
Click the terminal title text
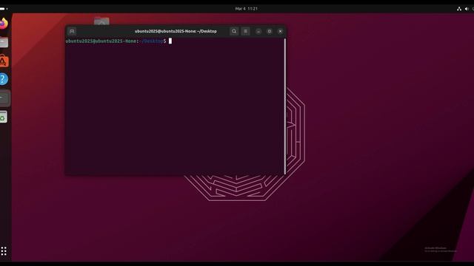click(x=176, y=31)
